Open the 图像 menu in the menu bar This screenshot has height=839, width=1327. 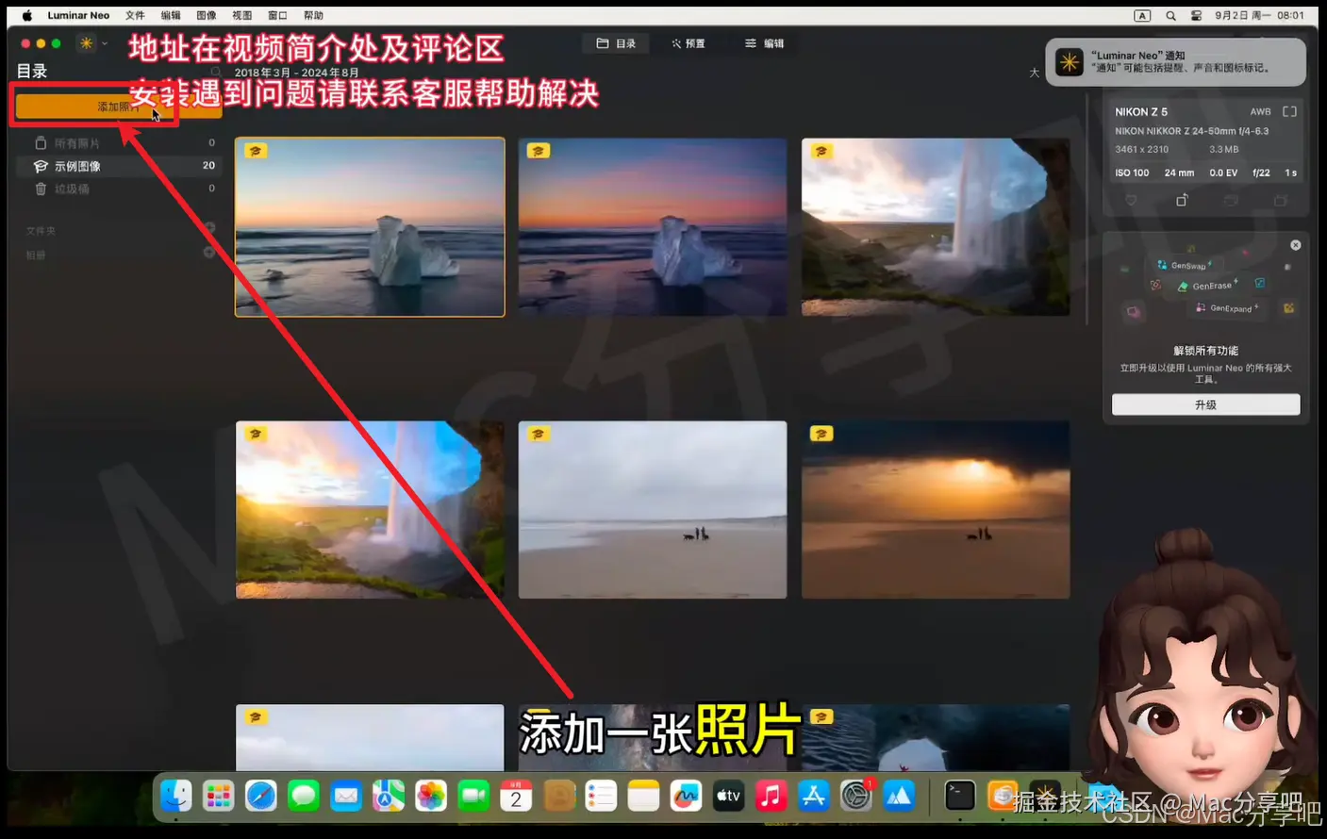[207, 14]
